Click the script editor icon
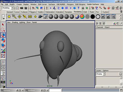123x92 pixels. pyautogui.click(x=121, y=90)
